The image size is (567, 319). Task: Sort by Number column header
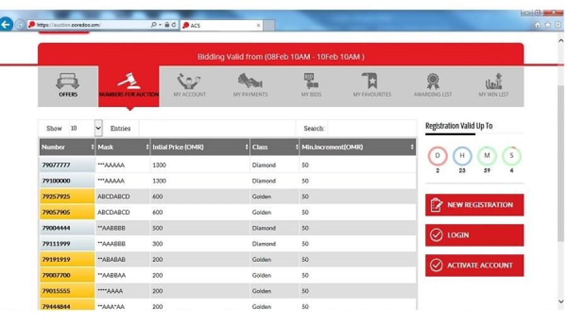point(67,147)
